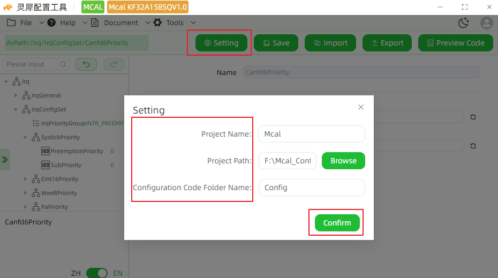This screenshot has width=498, height=278.
Task: Click the redo arrow button
Action: 114,64
